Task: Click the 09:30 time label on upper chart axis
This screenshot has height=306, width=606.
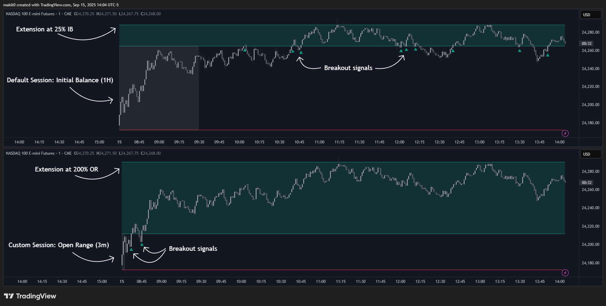Action: (199, 142)
